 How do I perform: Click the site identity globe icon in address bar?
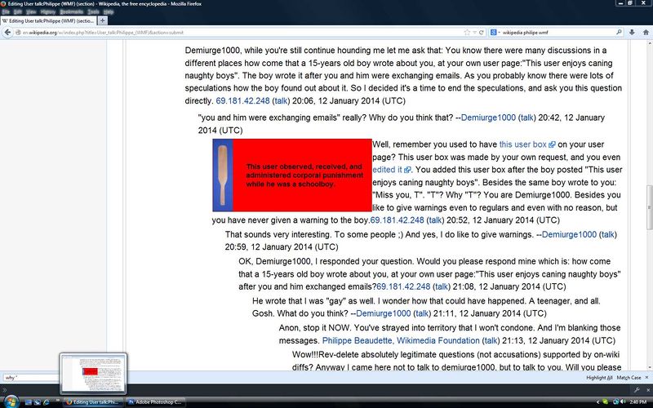pos(18,33)
